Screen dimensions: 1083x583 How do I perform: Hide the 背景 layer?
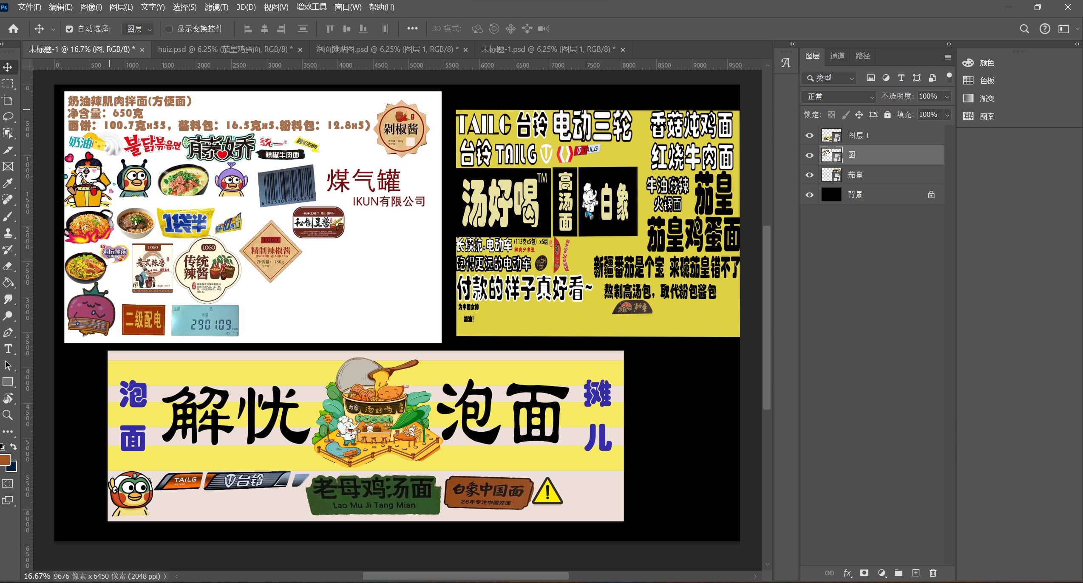(809, 195)
